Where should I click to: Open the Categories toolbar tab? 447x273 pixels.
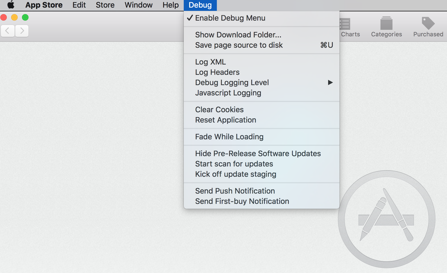pyautogui.click(x=386, y=27)
